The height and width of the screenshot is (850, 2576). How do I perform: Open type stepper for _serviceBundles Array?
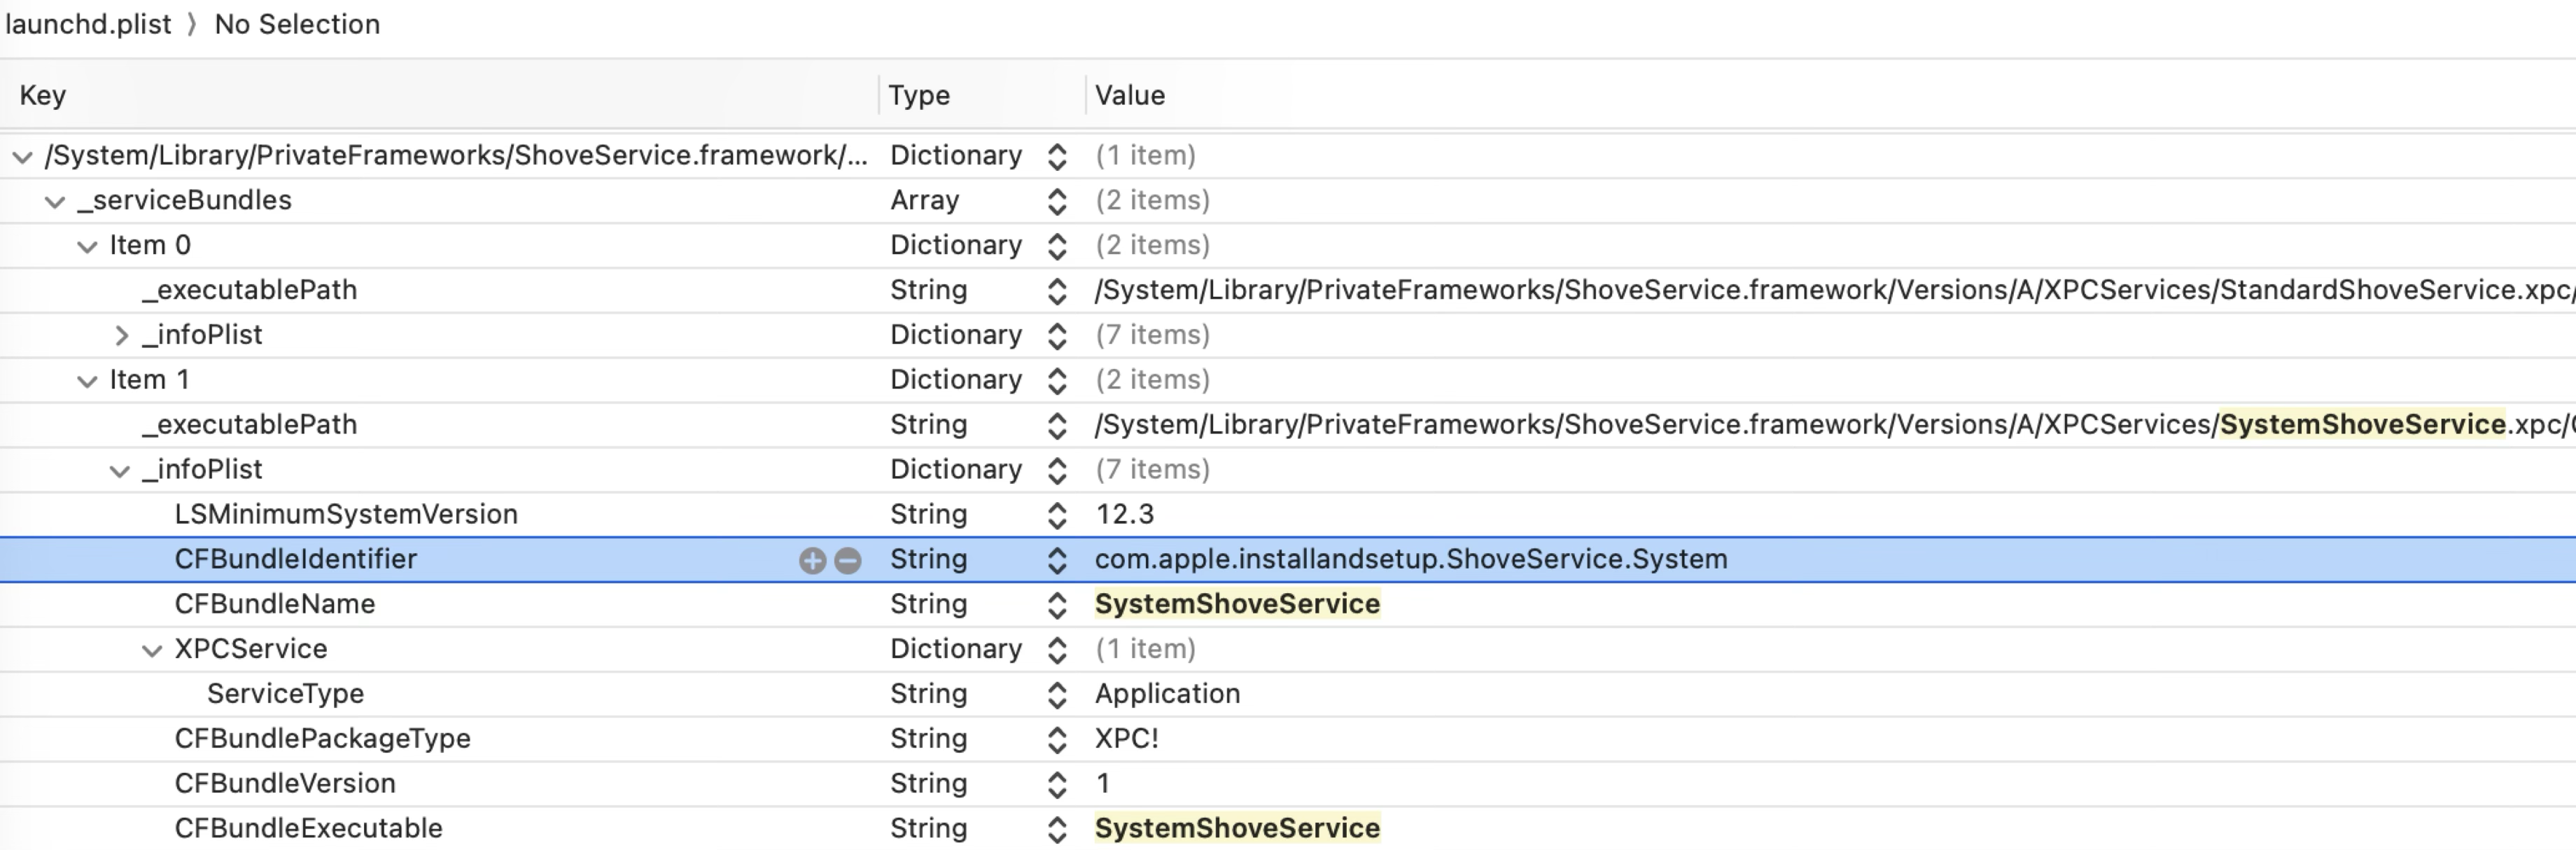click(1057, 201)
